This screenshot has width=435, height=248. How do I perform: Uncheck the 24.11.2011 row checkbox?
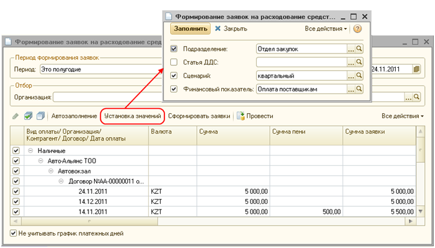pos(16,191)
